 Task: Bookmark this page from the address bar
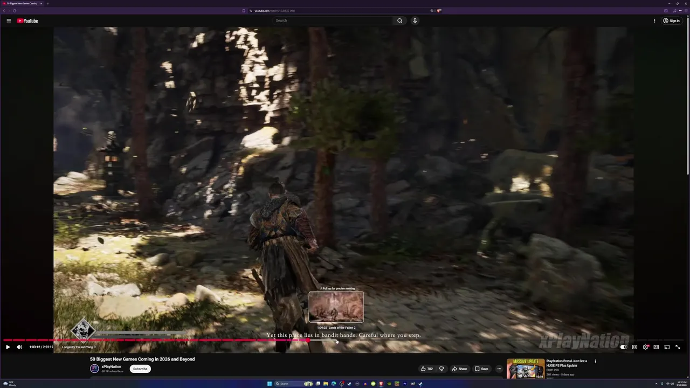point(244,11)
